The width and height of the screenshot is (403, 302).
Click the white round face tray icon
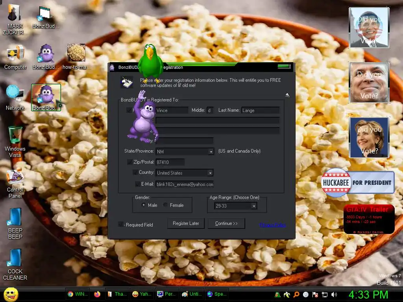(305, 295)
